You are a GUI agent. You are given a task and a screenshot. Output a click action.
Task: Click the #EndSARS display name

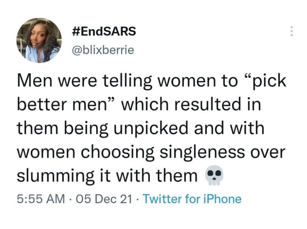104,31
